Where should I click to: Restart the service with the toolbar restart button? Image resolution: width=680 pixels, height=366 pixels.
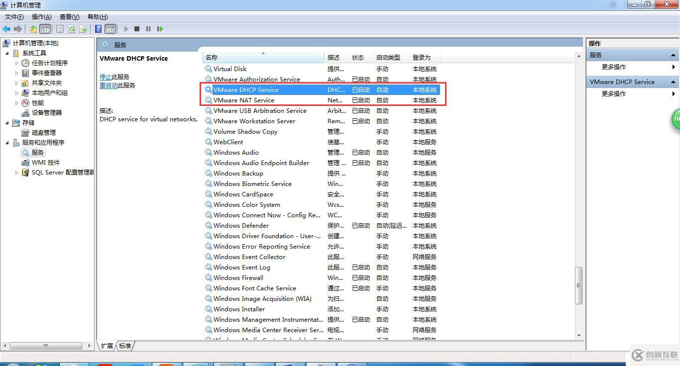point(160,29)
